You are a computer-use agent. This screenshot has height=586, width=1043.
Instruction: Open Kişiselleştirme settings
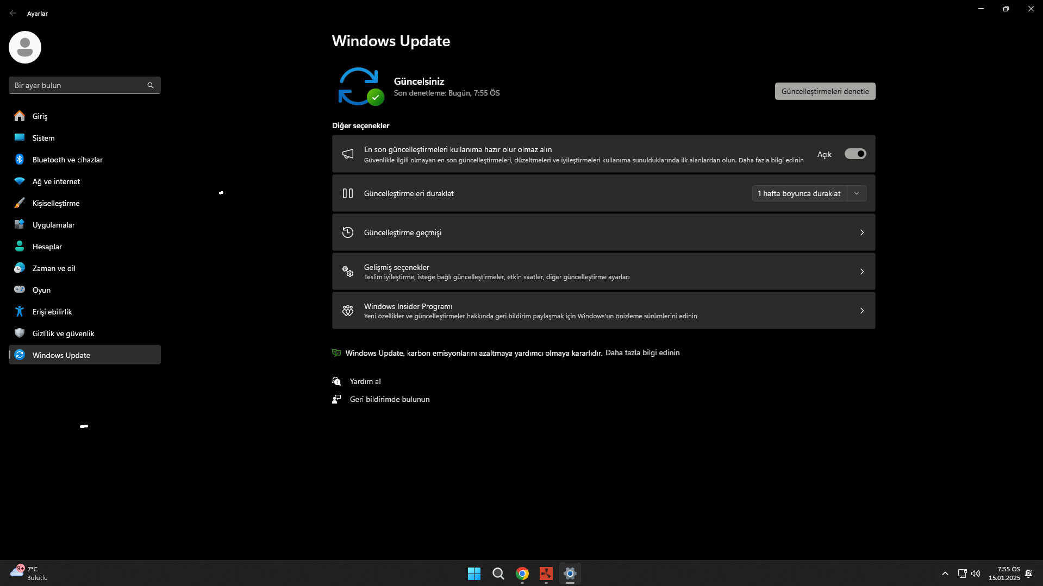pyautogui.click(x=85, y=203)
